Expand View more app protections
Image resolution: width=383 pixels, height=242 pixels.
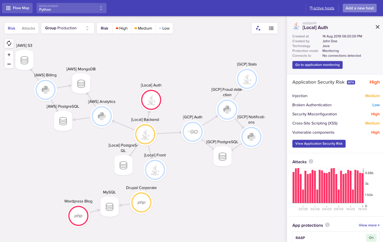(x=369, y=225)
